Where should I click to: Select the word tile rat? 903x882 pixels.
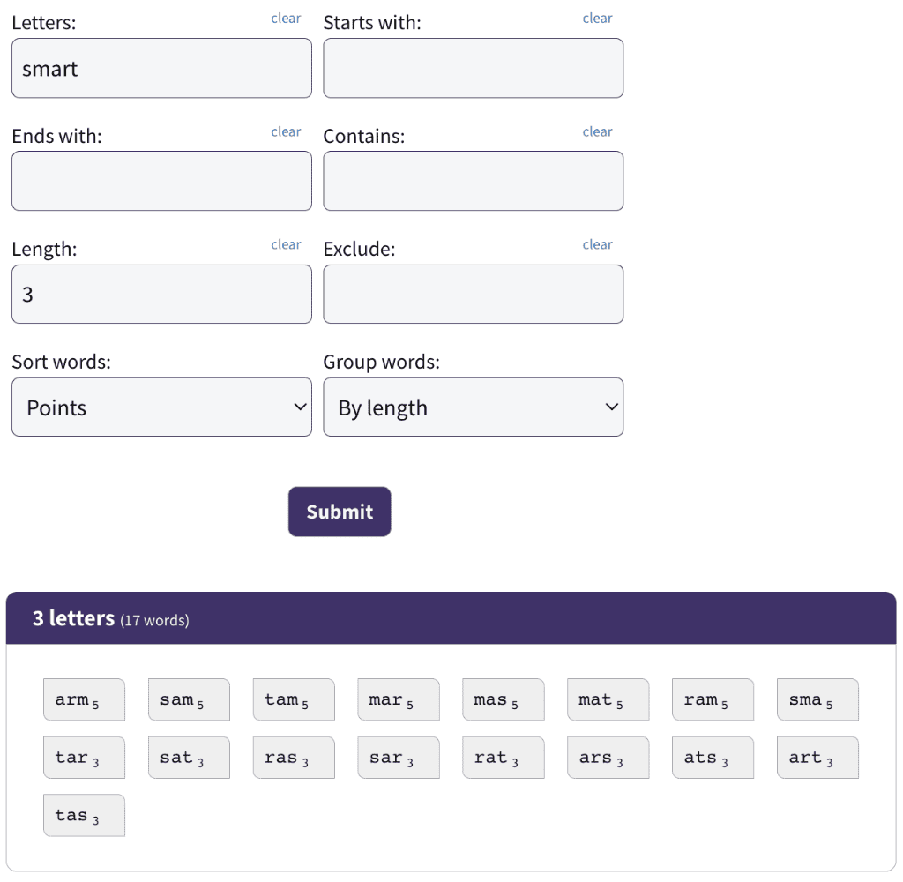[503, 758]
